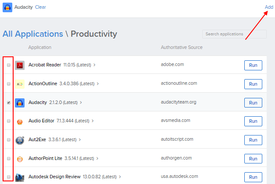Expand AuthorPoint Lite version chevron

click(x=97, y=159)
